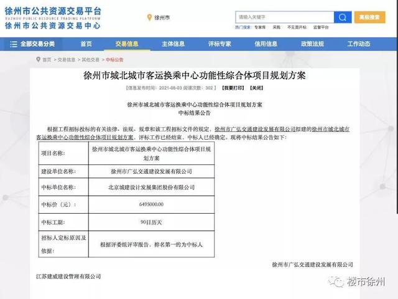Open the 主体信息 navigation tab

173,44
